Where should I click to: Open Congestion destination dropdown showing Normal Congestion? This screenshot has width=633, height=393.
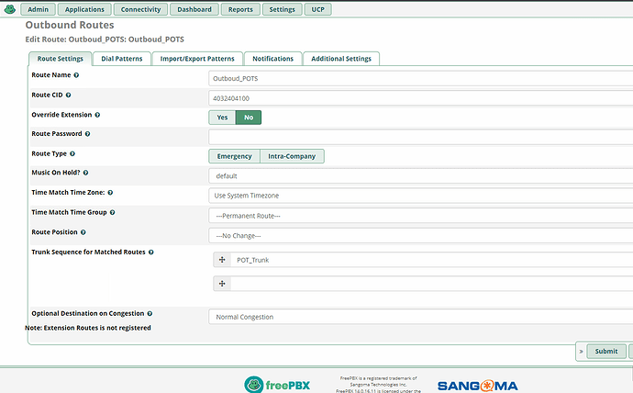421,317
